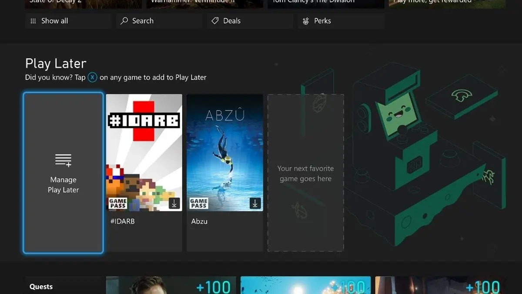Select the quest thumbnail showing a man
522x294 pixels.
171,285
